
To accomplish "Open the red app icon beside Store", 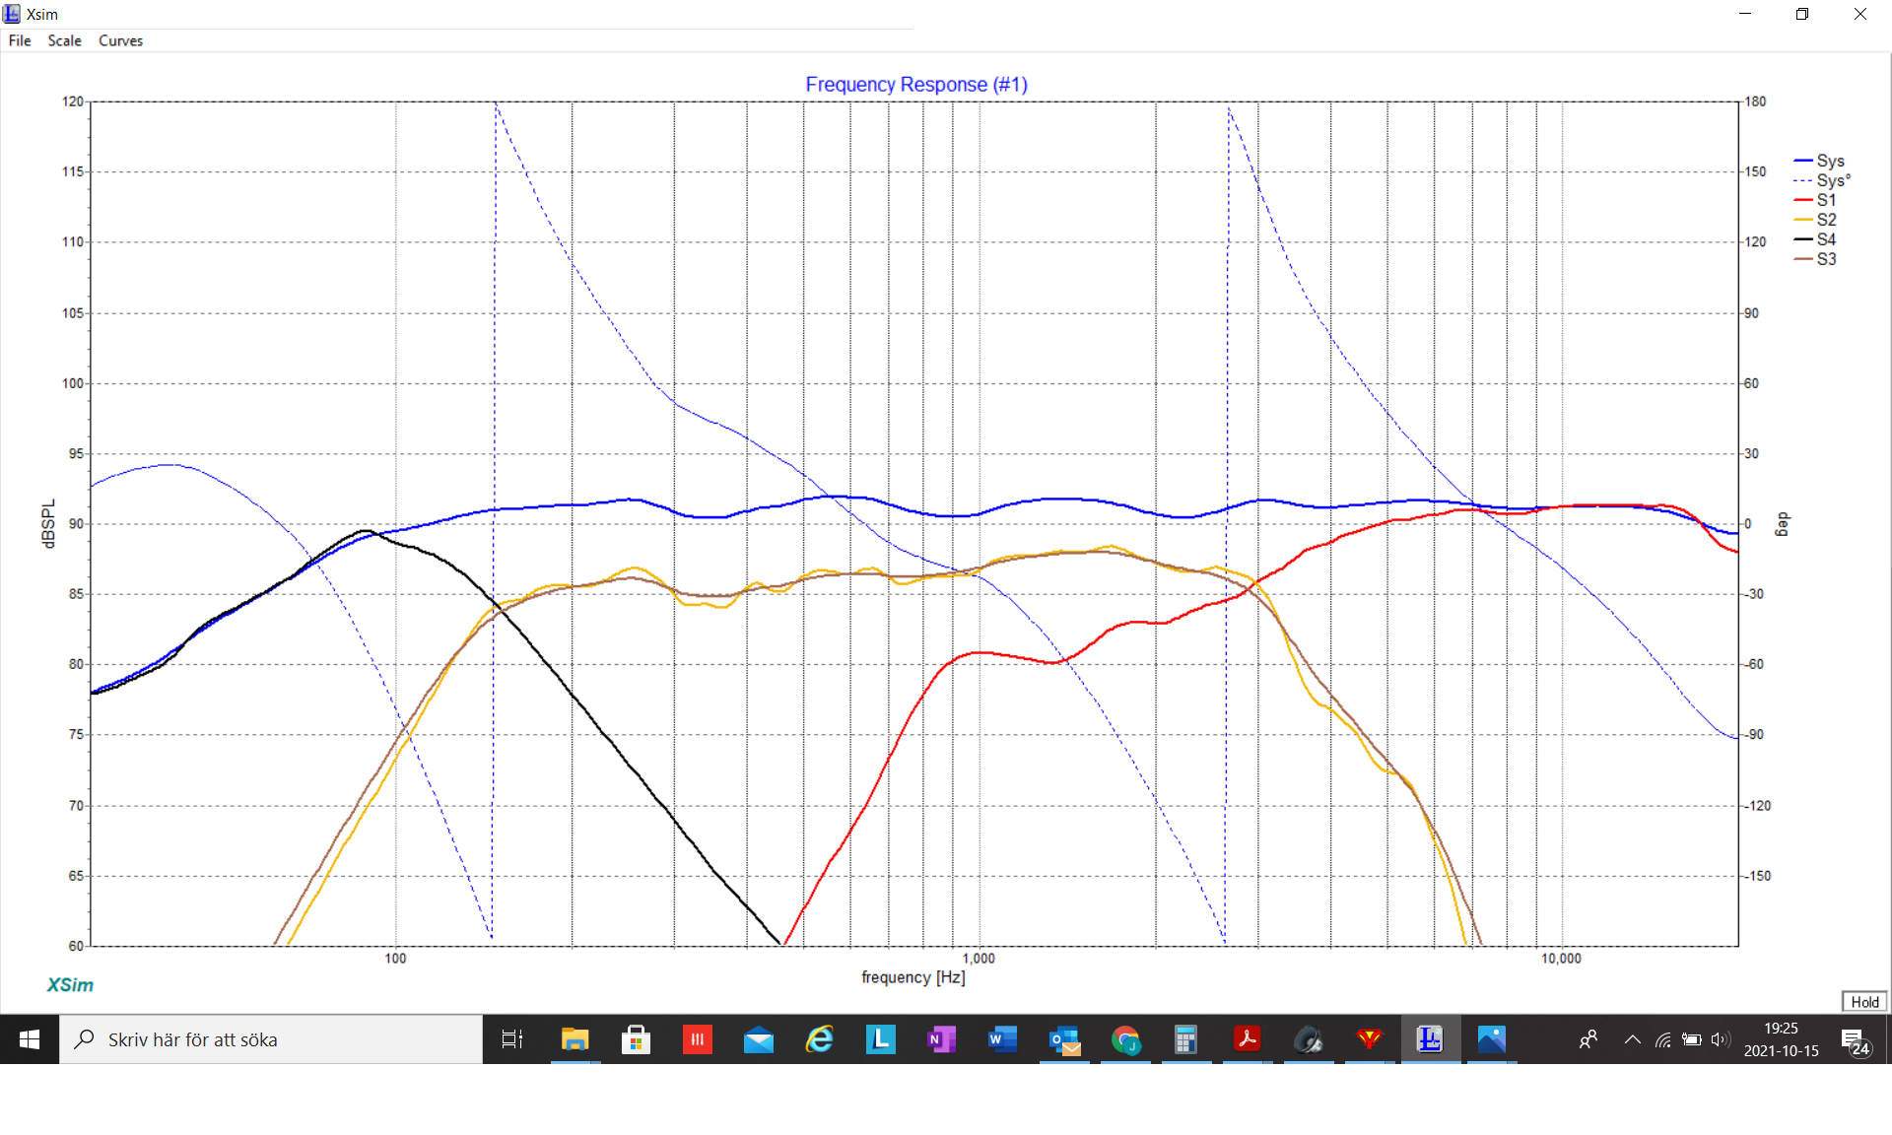I will click(697, 1039).
